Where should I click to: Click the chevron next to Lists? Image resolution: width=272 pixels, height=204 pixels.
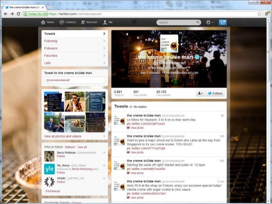pyautogui.click(x=104, y=63)
